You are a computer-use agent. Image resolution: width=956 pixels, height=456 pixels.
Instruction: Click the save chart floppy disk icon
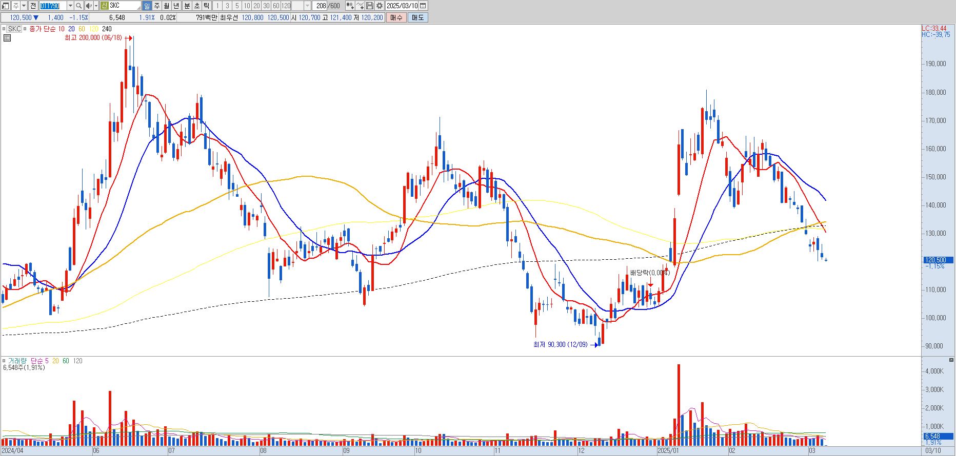(370, 6)
